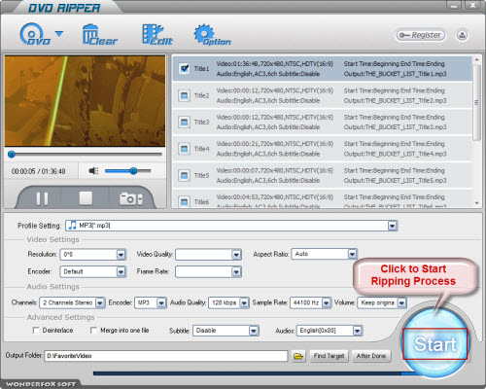Open the Aspect Ratio dropdown

[x=352, y=254]
